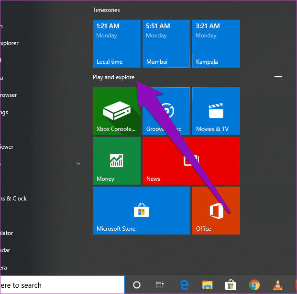Launch VLC media player from the taskbar
The image size is (297, 294).
278,285
